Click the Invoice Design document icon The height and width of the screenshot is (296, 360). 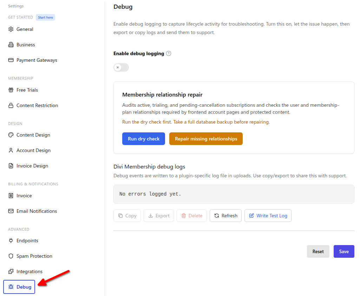tap(11, 166)
